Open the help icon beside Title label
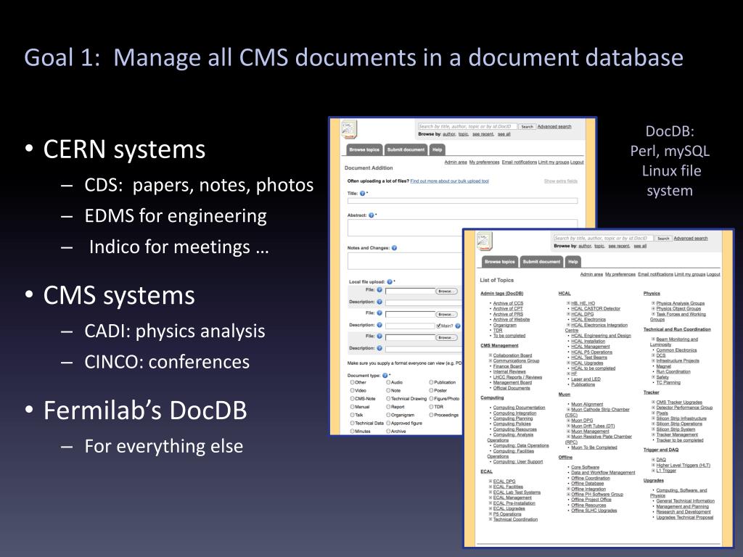Screen dimensions: 743x557 (363, 193)
